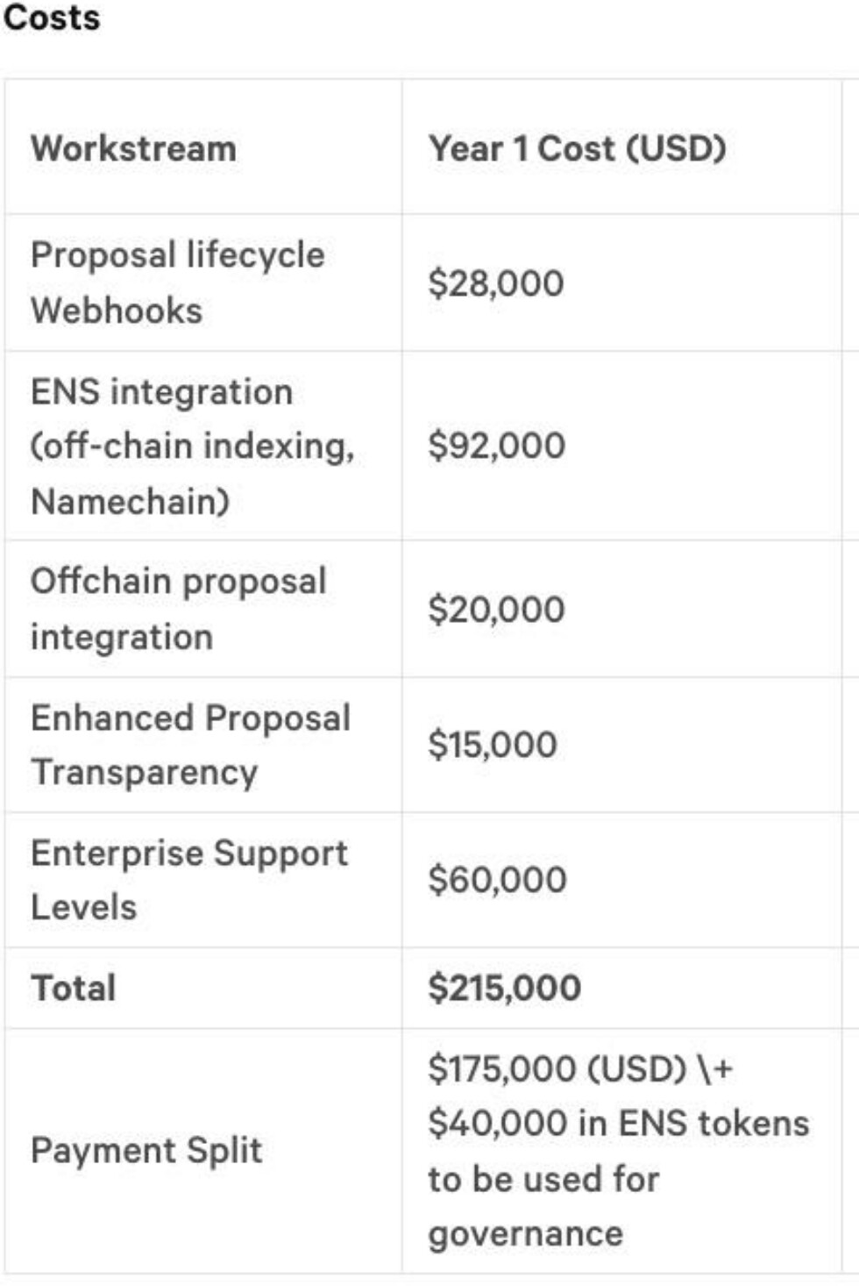Select the $215,000 total amount
The width and height of the screenshot is (859, 1286).
pyautogui.click(x=504, y=988)
